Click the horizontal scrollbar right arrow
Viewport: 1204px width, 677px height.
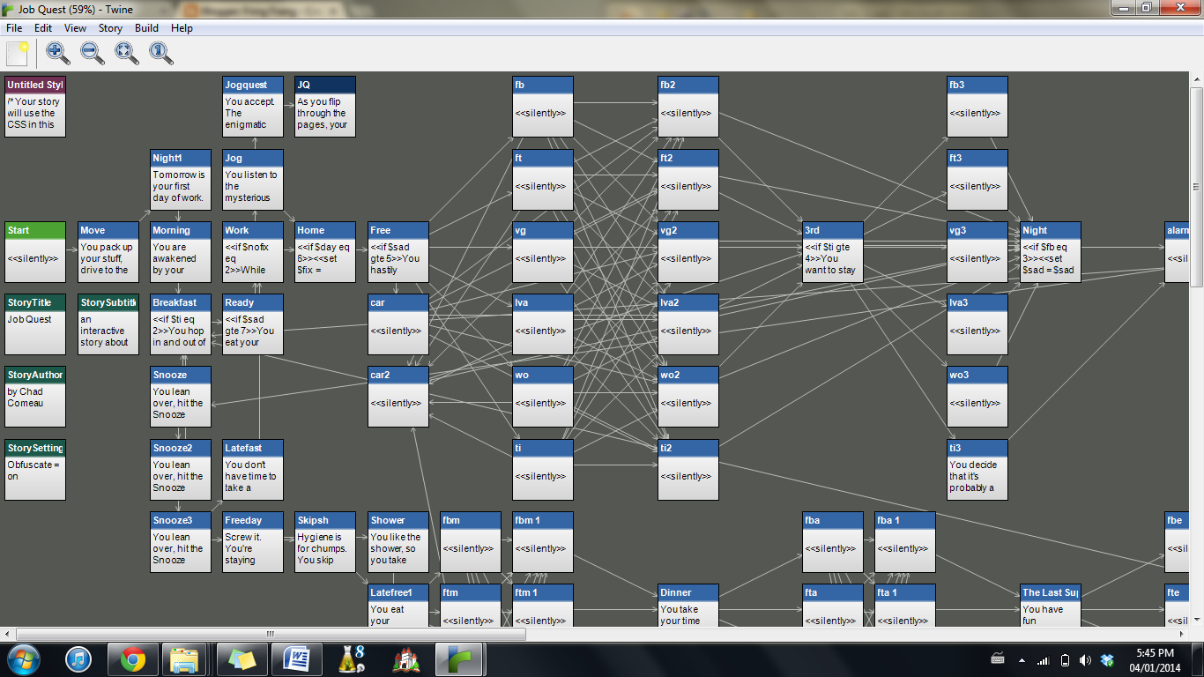tap(1182, 634)
